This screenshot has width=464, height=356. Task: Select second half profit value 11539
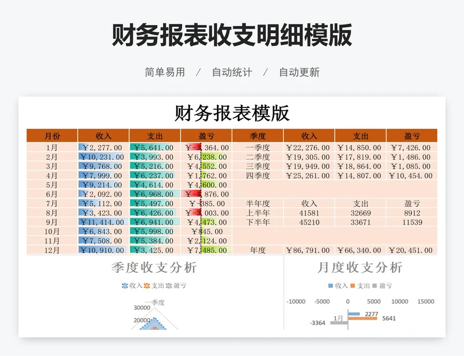[x=412, y=222]
